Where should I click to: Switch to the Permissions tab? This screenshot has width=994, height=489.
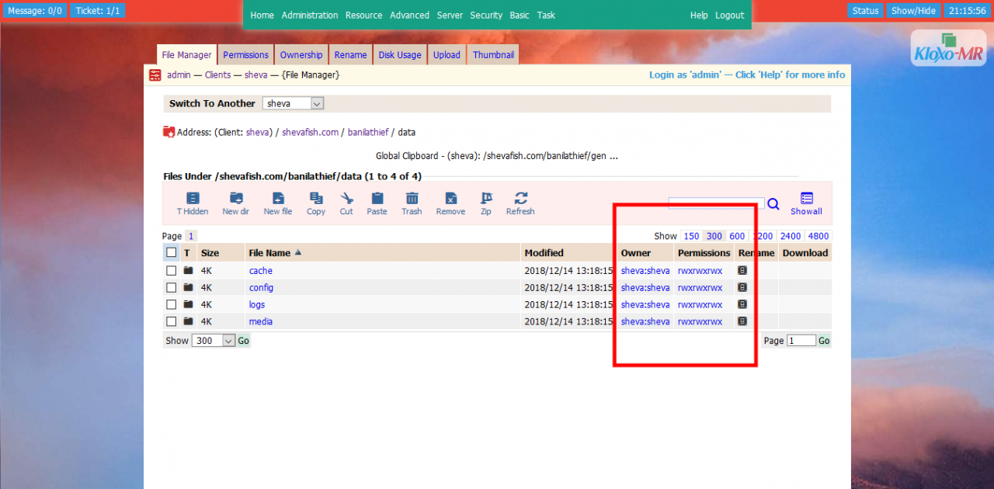point(245,55)
